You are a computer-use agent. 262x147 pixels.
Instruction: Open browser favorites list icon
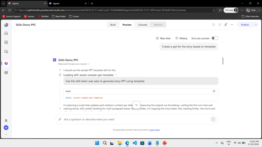[x=220, y=10]
